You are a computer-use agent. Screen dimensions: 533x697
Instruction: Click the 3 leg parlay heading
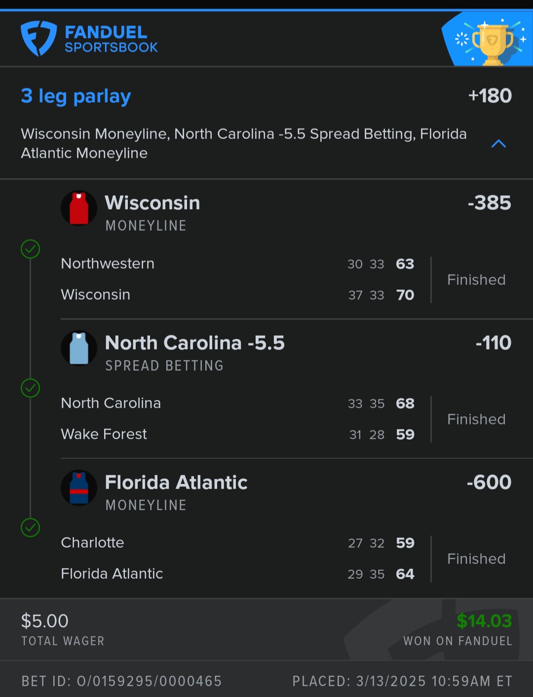point(76,96)
